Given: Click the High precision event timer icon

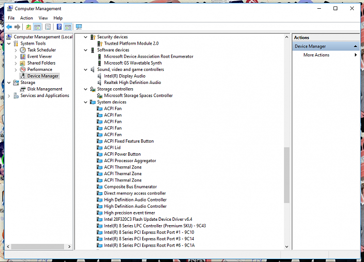Looking at the screenshot, I should [x=99, y=213].
